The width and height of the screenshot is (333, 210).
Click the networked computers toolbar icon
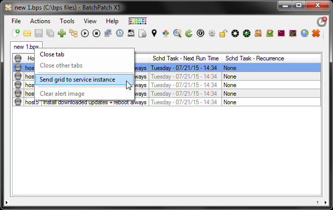(x=108, y=33)
